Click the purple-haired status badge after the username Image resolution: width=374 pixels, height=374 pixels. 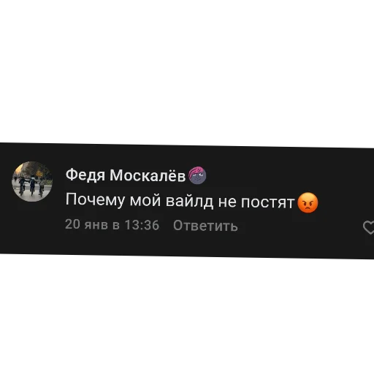point(197,175)
